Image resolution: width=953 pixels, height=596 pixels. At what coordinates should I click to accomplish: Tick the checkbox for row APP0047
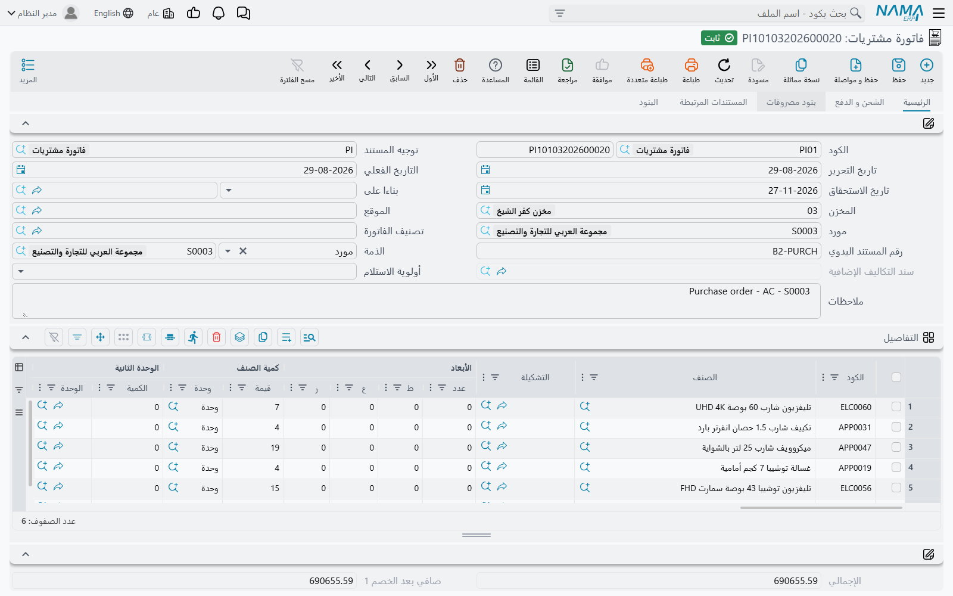click(896, 447)
